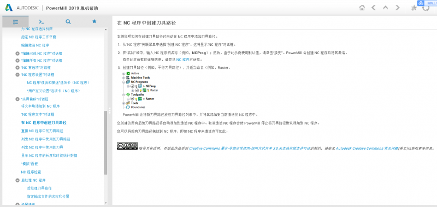Open the "NC 程序文本"对话框 topic

pyautogui.click(x=37, y=115)
